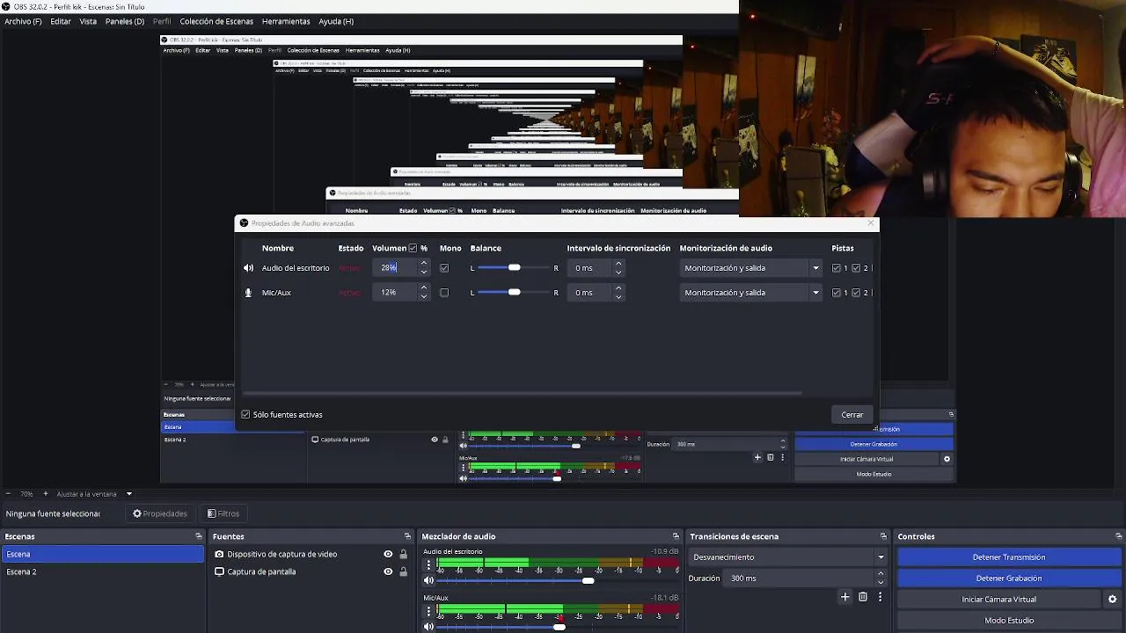
Task: Click balance slider for Audio del escritorio
Action: pos(515,268)
